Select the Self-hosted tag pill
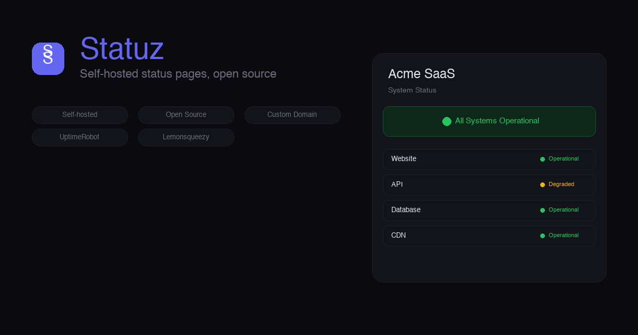The image size is (638, 335). tap(80, 115)
